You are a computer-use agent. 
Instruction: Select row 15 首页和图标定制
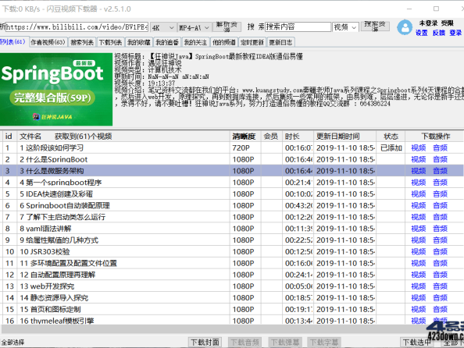232,309
